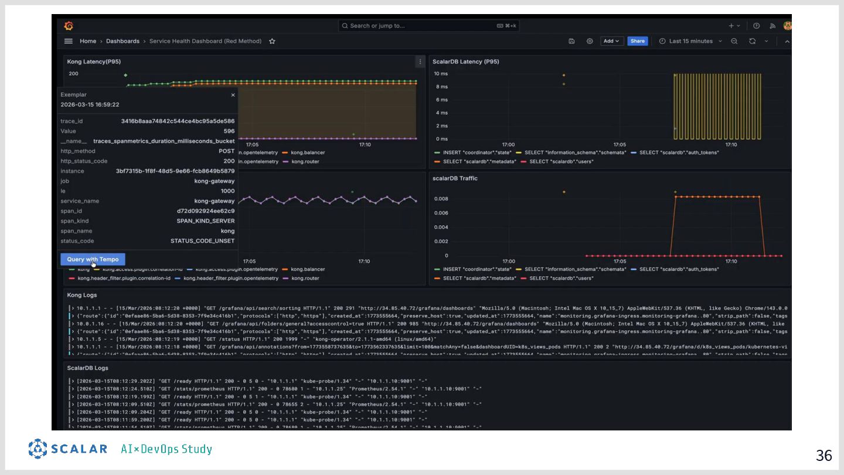Click the Search or jump to field
Viewport: 844px width, 475px height.
click(428, 26)
